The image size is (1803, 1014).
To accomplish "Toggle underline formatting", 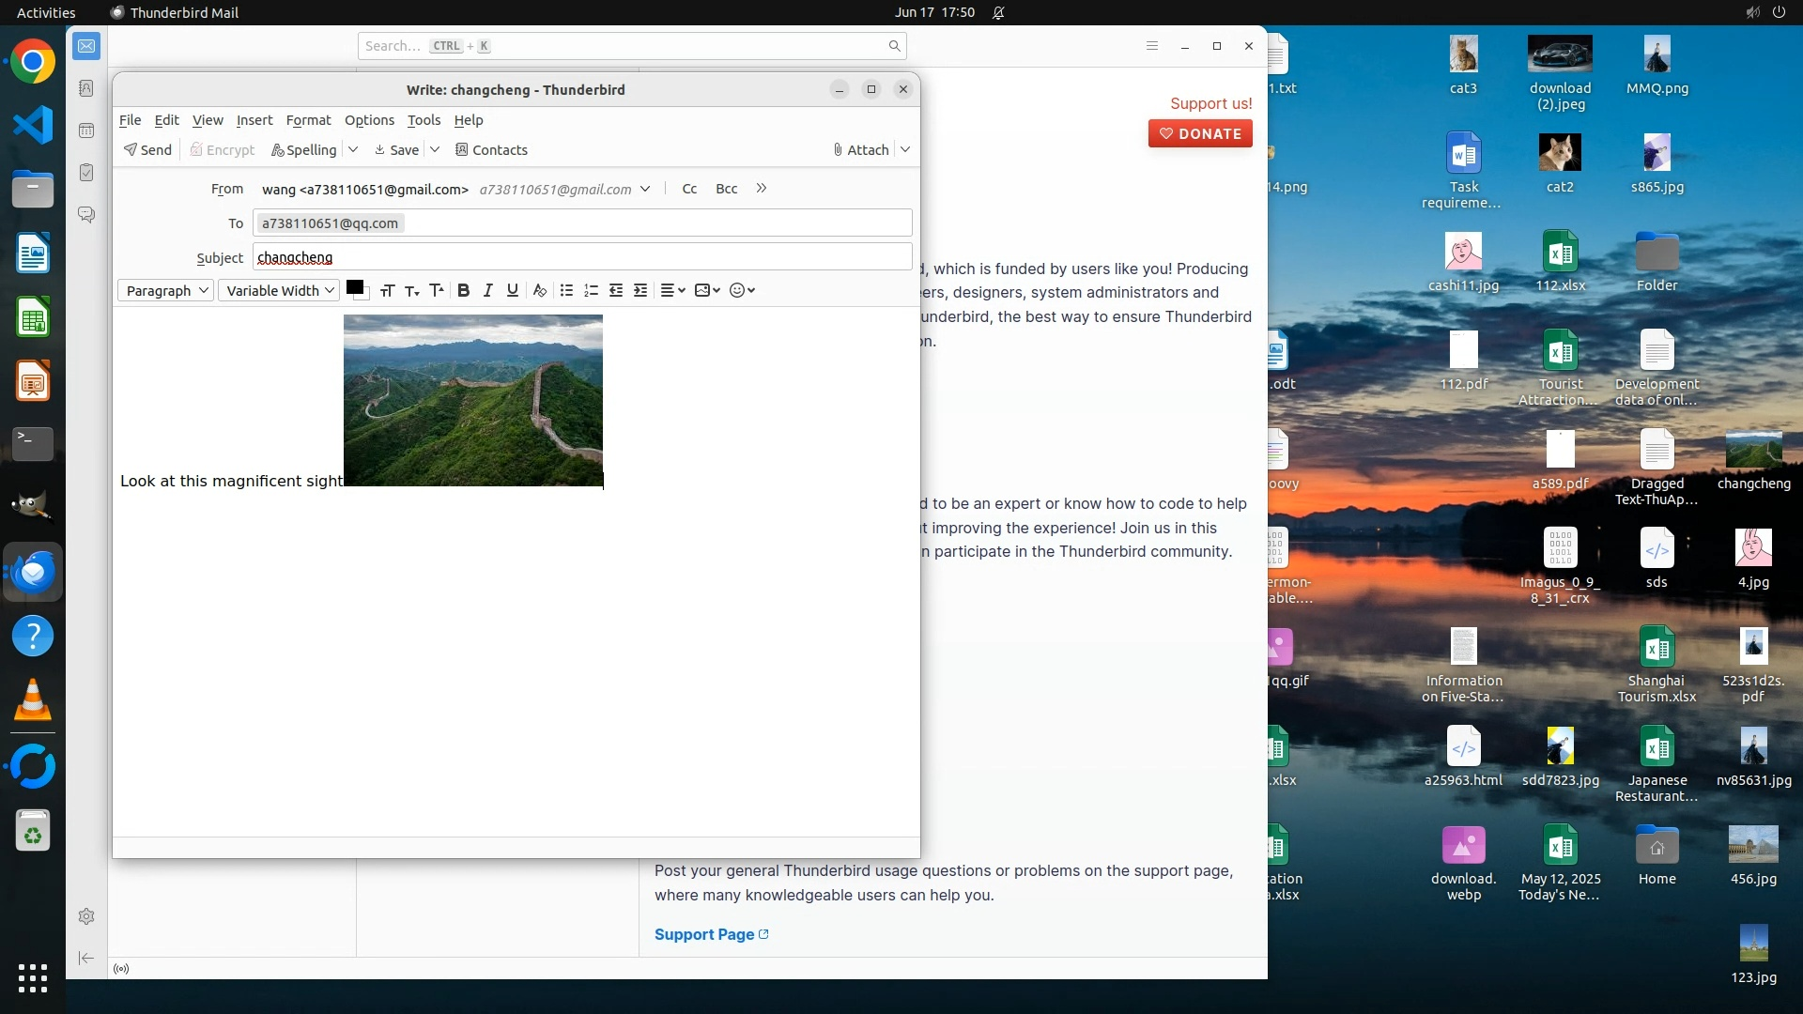I will pos(512,291).
